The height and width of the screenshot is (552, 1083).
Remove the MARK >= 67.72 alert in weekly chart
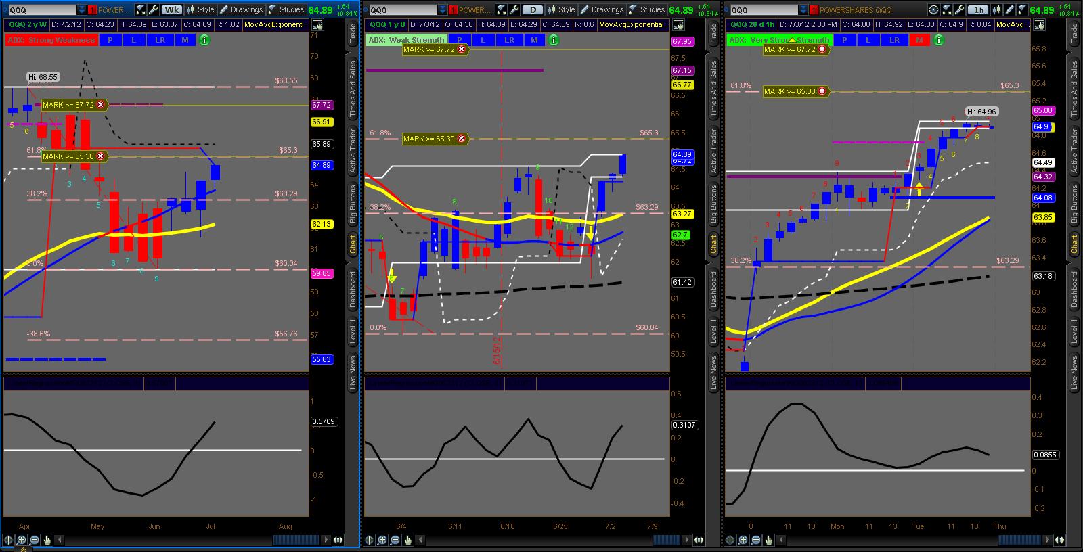tap(101, 105)
